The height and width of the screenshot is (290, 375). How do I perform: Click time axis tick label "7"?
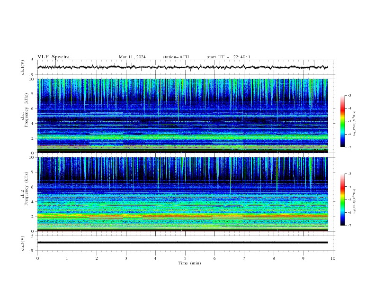pyautogui.click(x=244, y=258)
